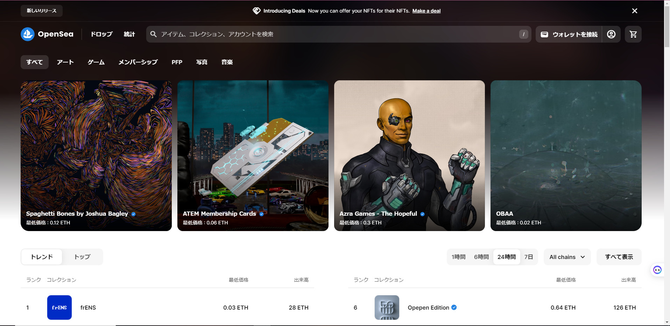Click the 28 ETH volume value
The height and width of the screenshot is (326, 670).
(299, 308)
